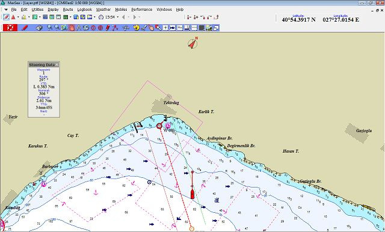
Task: Click the yellow bar chart toolbar icon
Action: [24, 17]
